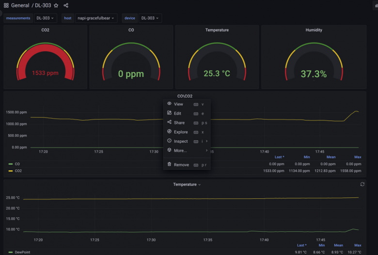The width and height of the screenshot is (378, 255).
Task: Expand the Inspect submenu arrow
Action: [206, 141]
